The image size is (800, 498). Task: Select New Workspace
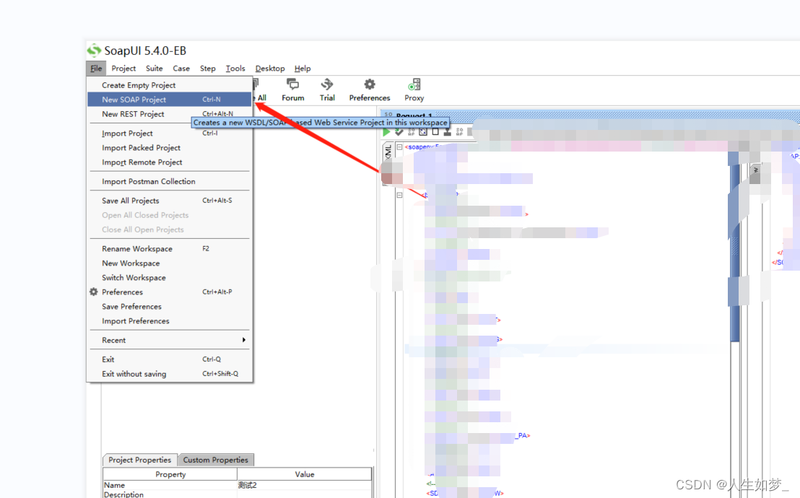click(x=170, y=263)
